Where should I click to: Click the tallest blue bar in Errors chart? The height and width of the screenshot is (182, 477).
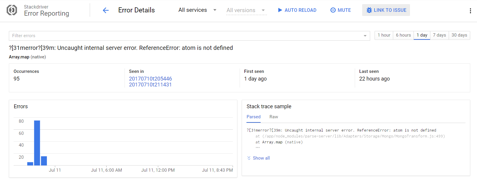point(37,143)
